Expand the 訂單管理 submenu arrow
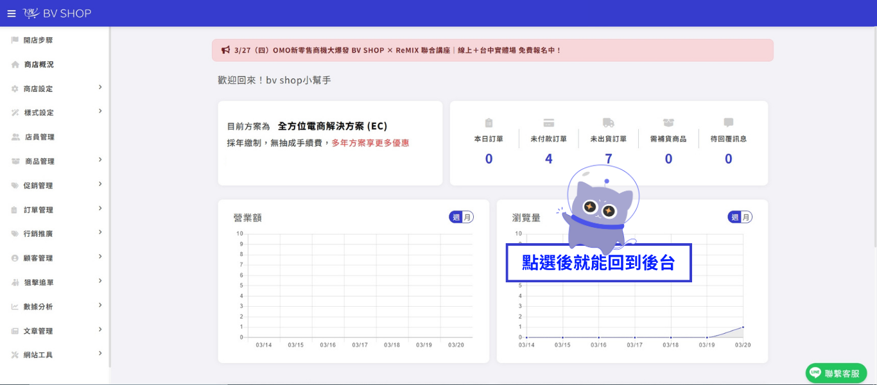The image size is (877, 385). pos(100,209)
